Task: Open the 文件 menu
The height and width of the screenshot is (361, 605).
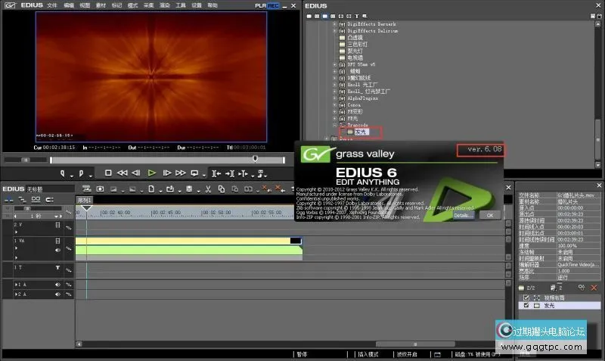Action: [x=52, y=5]
